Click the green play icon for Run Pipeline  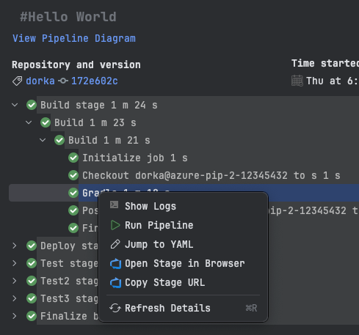click(115, 225)
